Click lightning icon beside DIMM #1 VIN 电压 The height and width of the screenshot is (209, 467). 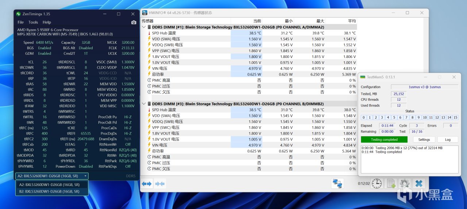[149, 68]
